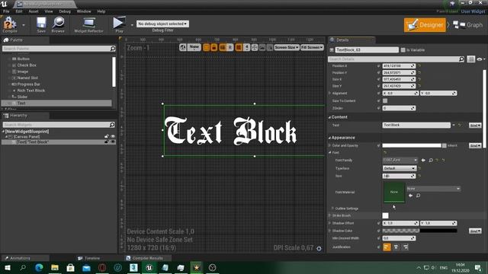Switch to Designer mode
This screenshot has width=488, height=274.
tap(425, 25)
